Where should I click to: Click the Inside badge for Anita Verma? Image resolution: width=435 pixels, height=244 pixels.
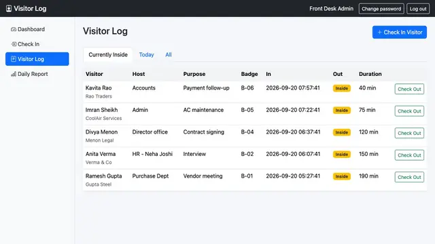click(341, 155)
